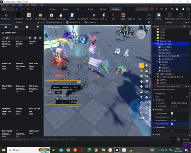Select the F3X move tool
The width and height of the screenshot is (191, 153).
click(x=141, y=66)
